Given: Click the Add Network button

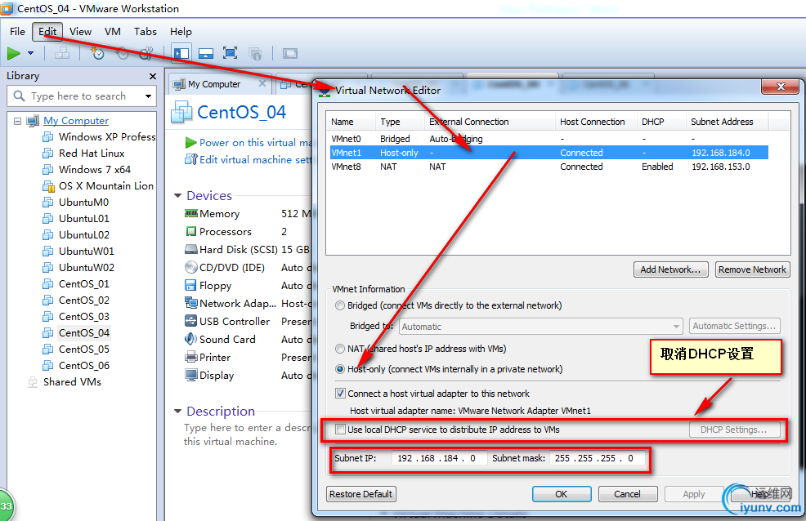Looking at the screenshot, I should 670,269.
